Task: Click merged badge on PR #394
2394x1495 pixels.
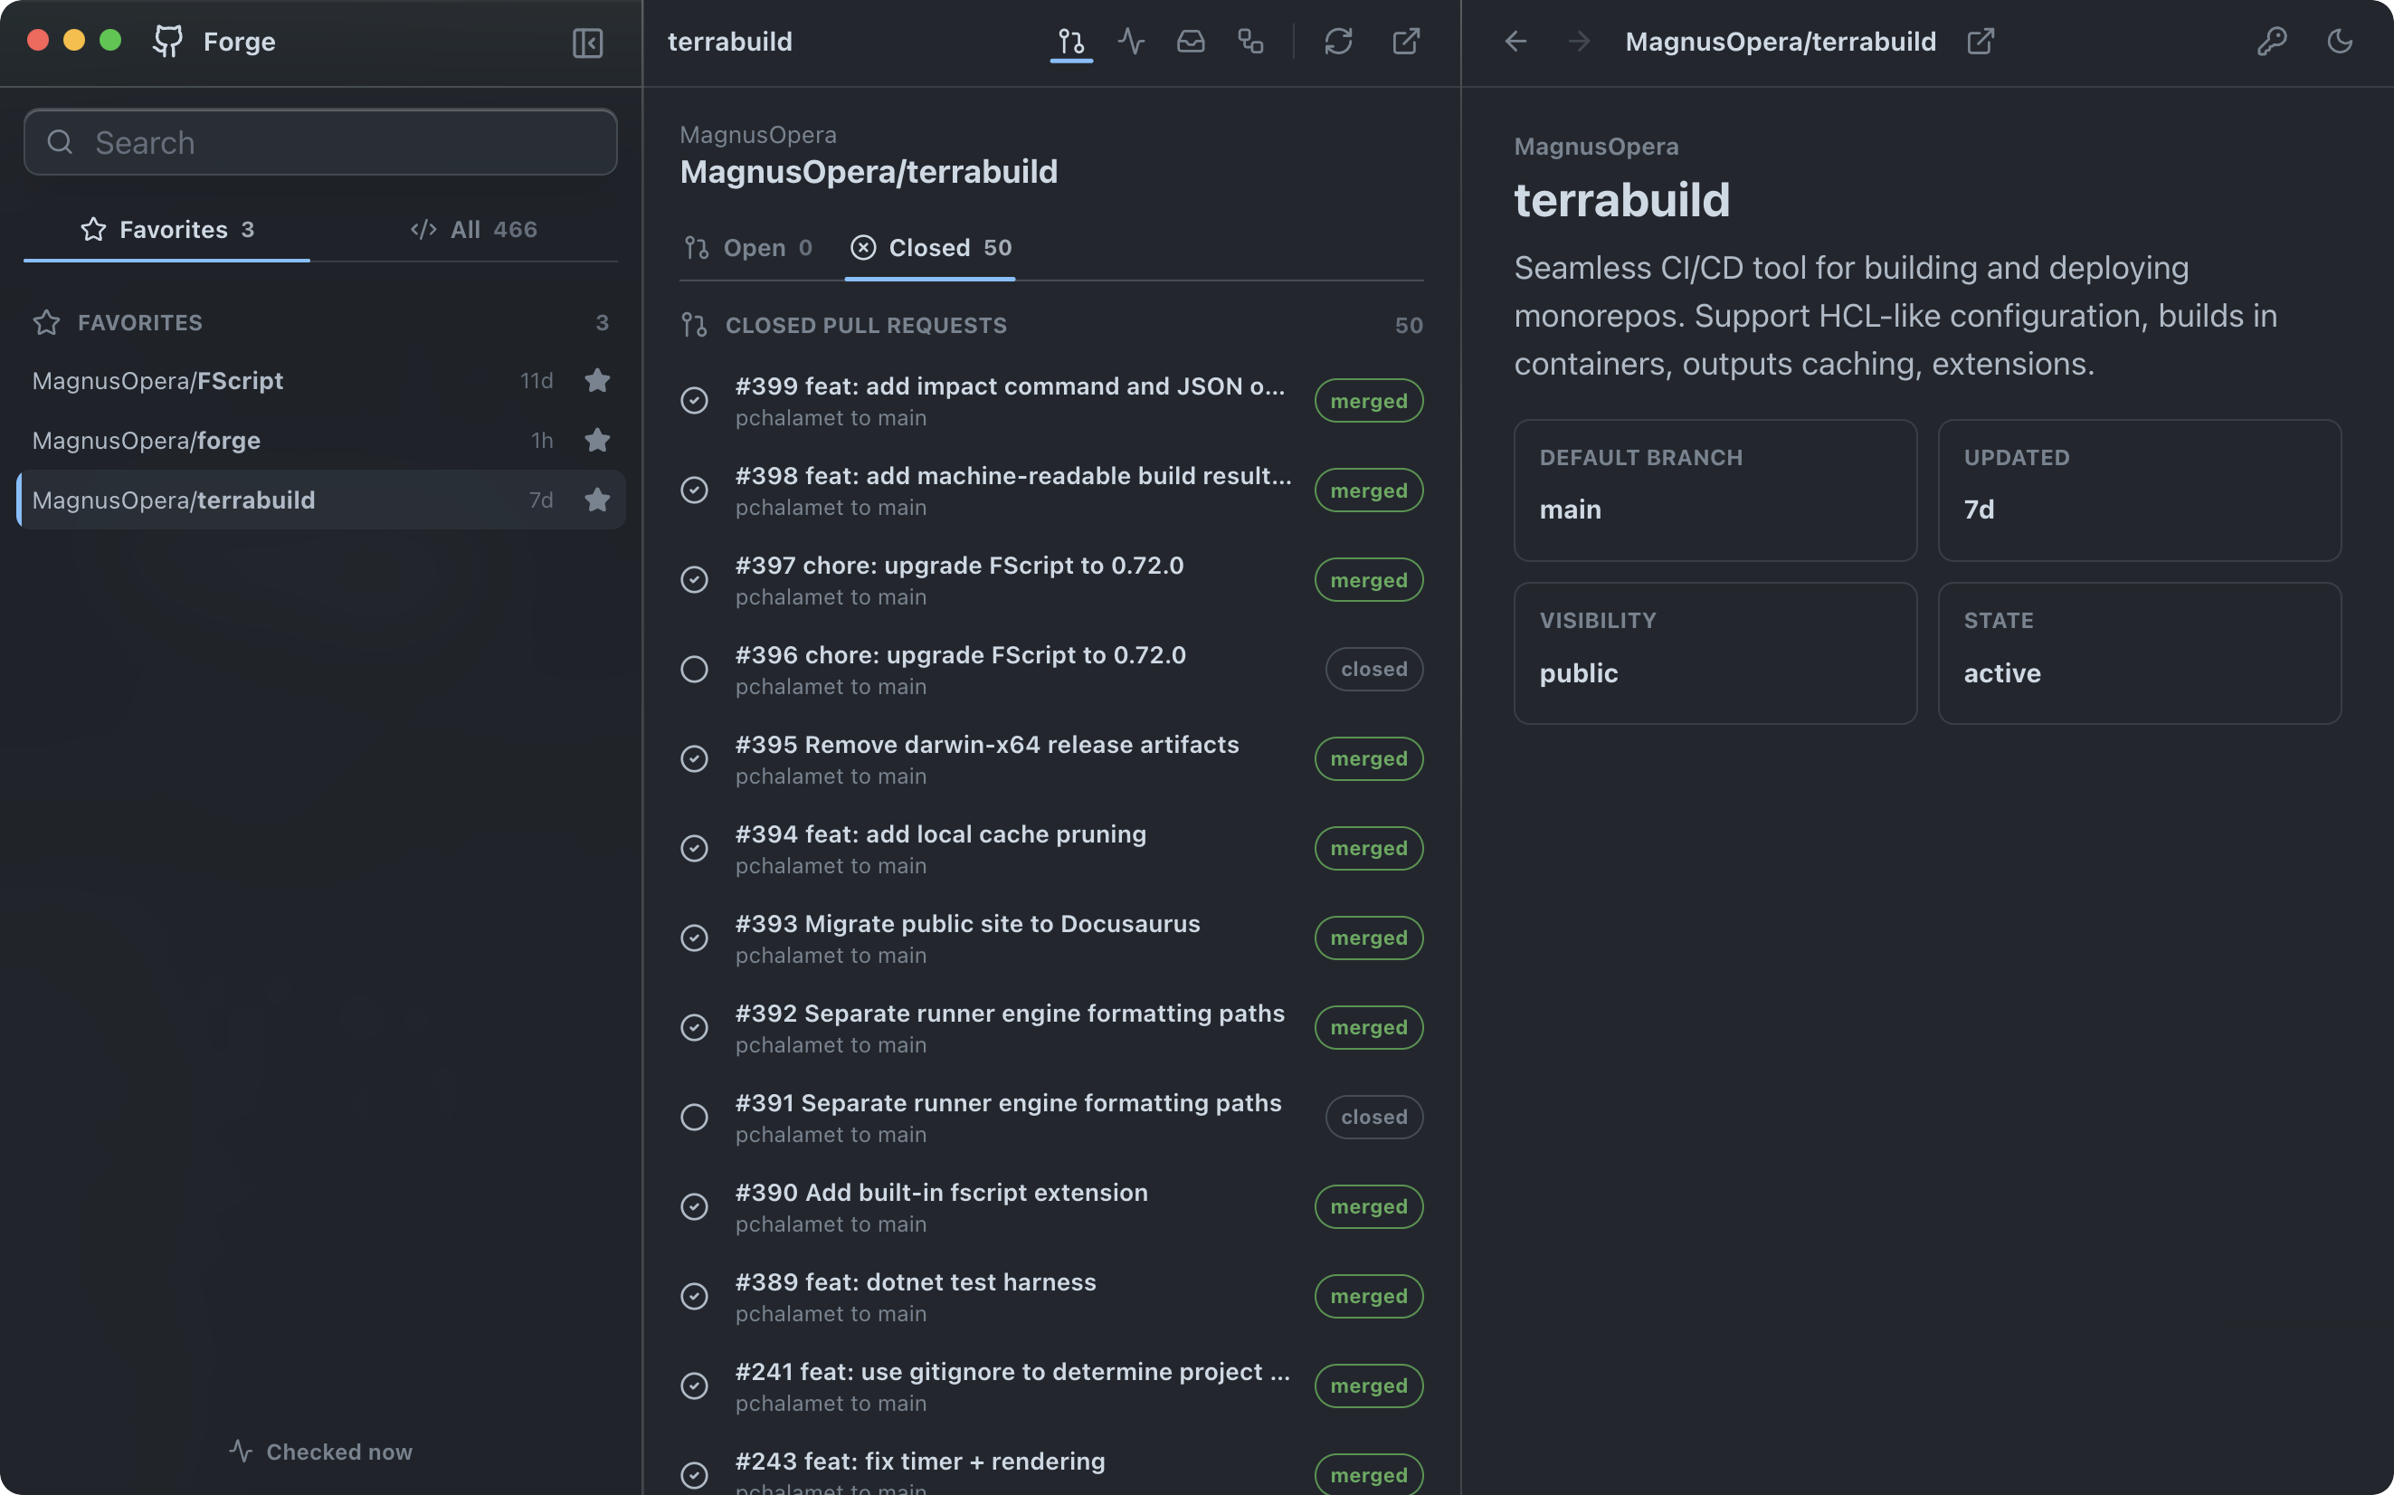Action: click(x=1368, y=848)
